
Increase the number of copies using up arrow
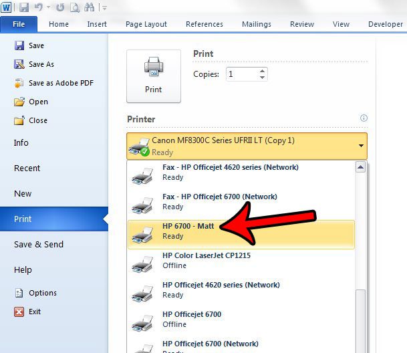[x=263, y=71]
